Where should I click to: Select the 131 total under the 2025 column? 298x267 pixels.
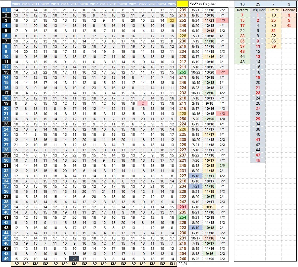172,264
